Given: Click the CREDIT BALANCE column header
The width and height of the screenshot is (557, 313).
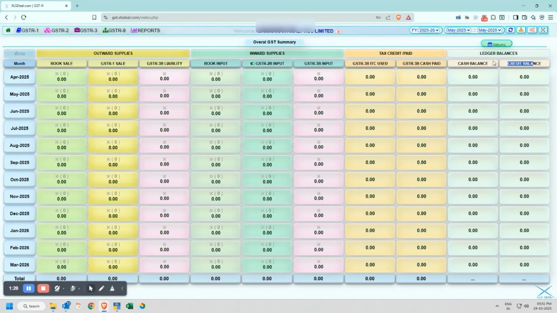Looking at the screenshot, I should coord(524,63).
